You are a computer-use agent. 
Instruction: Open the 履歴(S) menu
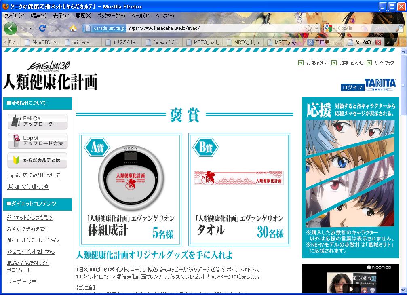(84, 16)
